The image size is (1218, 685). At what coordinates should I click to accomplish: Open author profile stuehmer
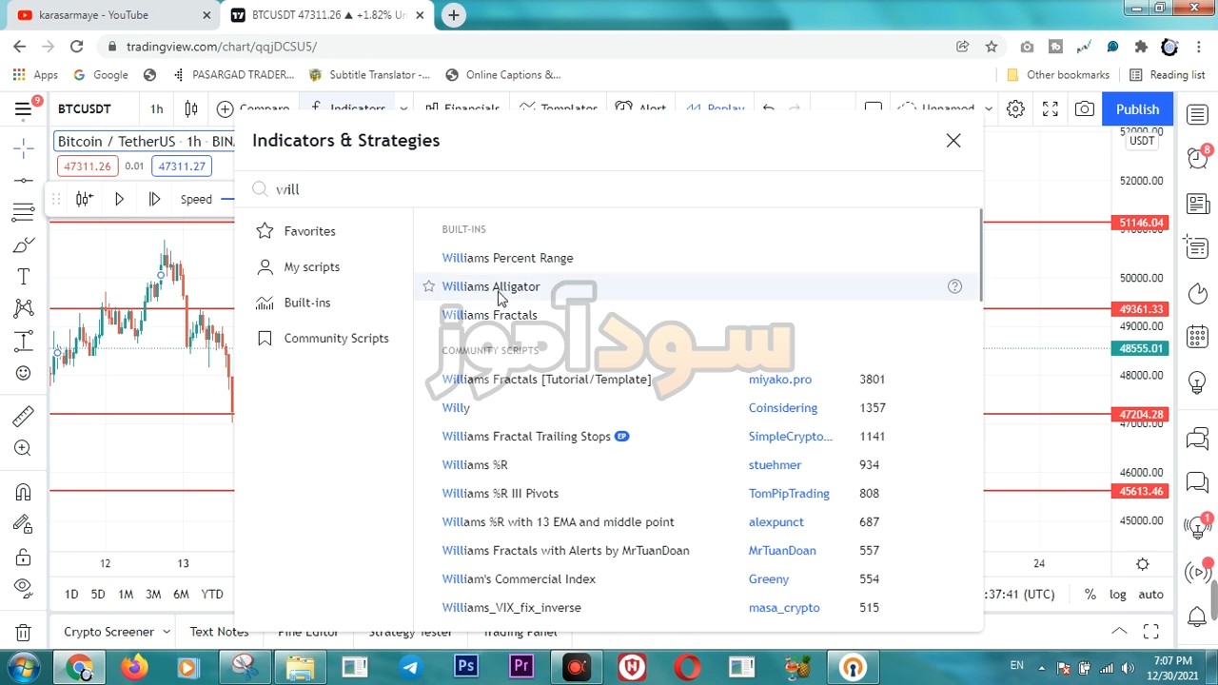pos(775,465)
